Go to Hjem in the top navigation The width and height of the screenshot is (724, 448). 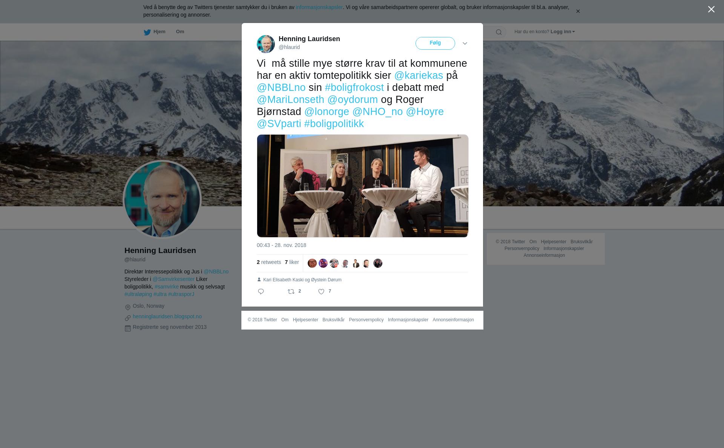(160, 32)
